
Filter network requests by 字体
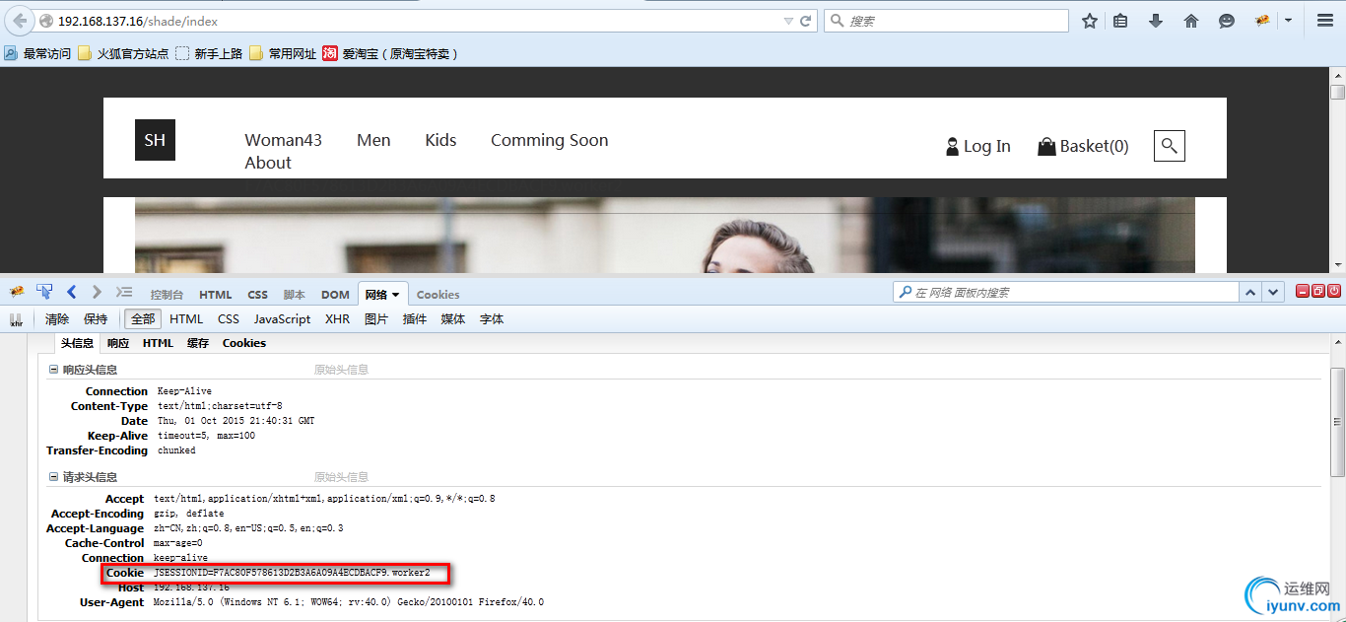tap(492, 319)
